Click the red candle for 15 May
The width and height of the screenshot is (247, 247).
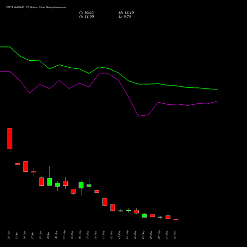point(136,211)
